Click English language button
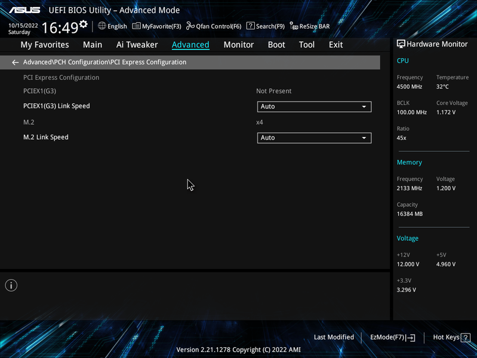Screen dimensions: 477x358 click(117, 26)
